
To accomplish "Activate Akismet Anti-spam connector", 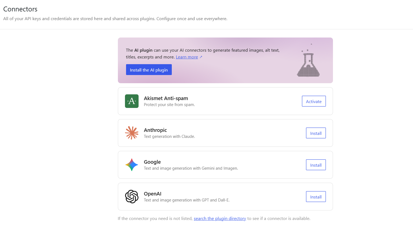I will click(x=314, y=101).
